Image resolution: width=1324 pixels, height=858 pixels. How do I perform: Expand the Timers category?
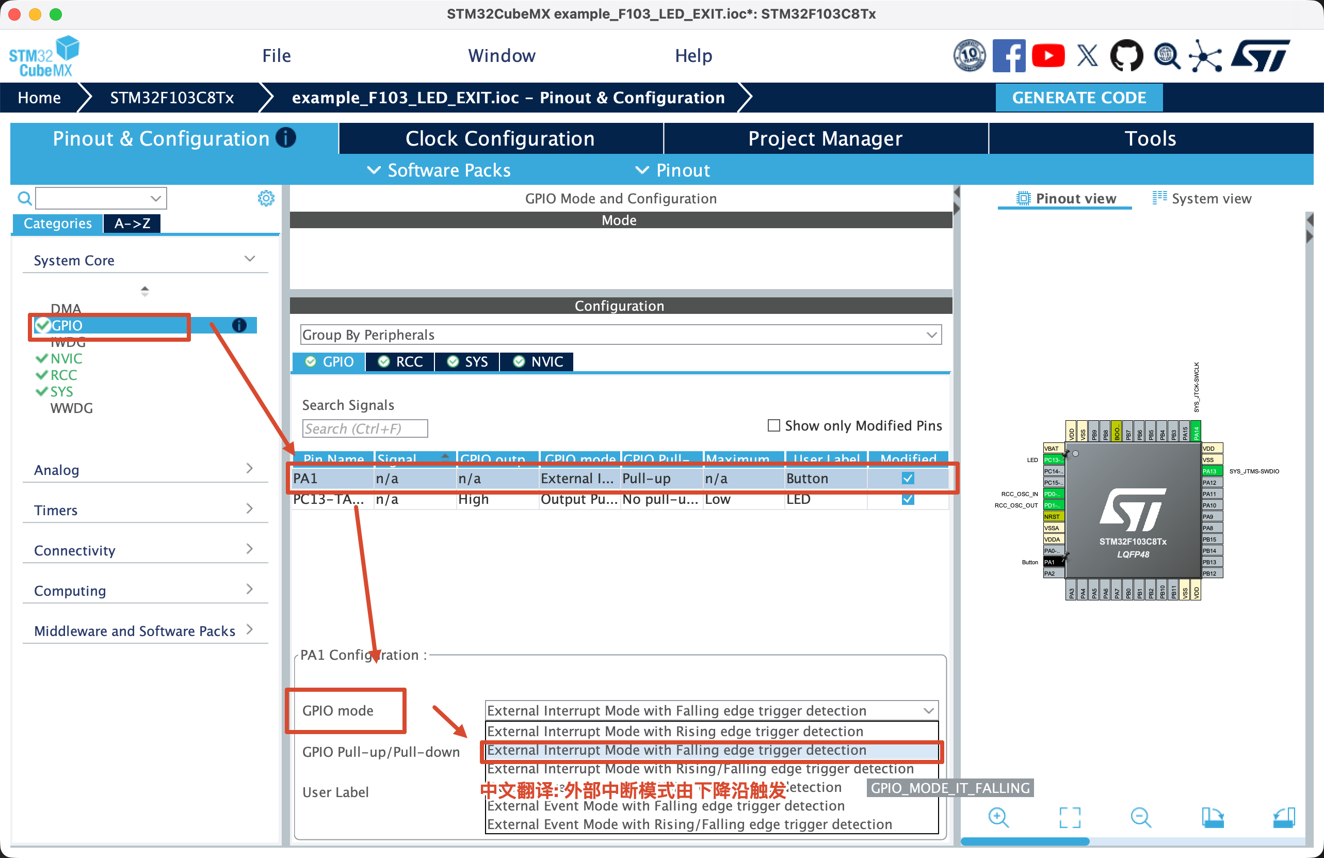(x=250, y=509)
